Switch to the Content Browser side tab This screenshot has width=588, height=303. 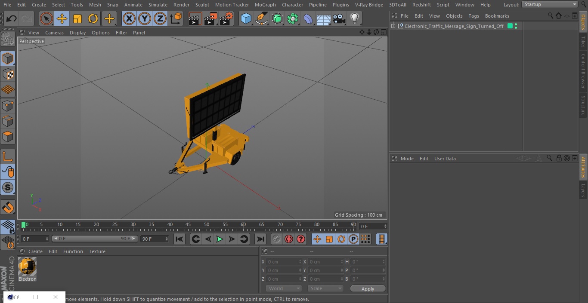tap(583, 71)
